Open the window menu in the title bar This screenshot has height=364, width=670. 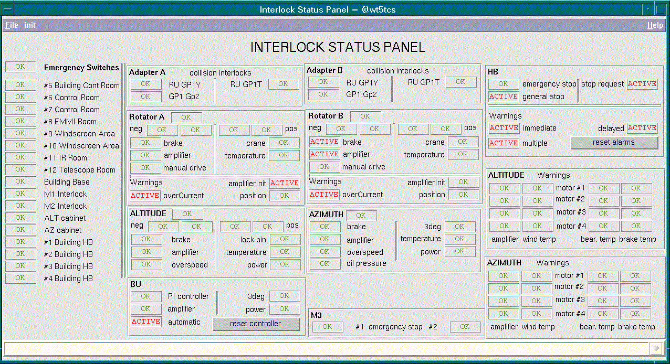tap(8, 9)
